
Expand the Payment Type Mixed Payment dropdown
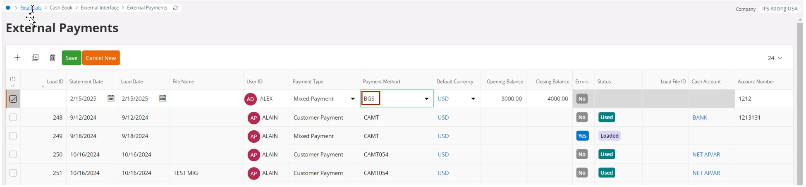coord(353,99)
